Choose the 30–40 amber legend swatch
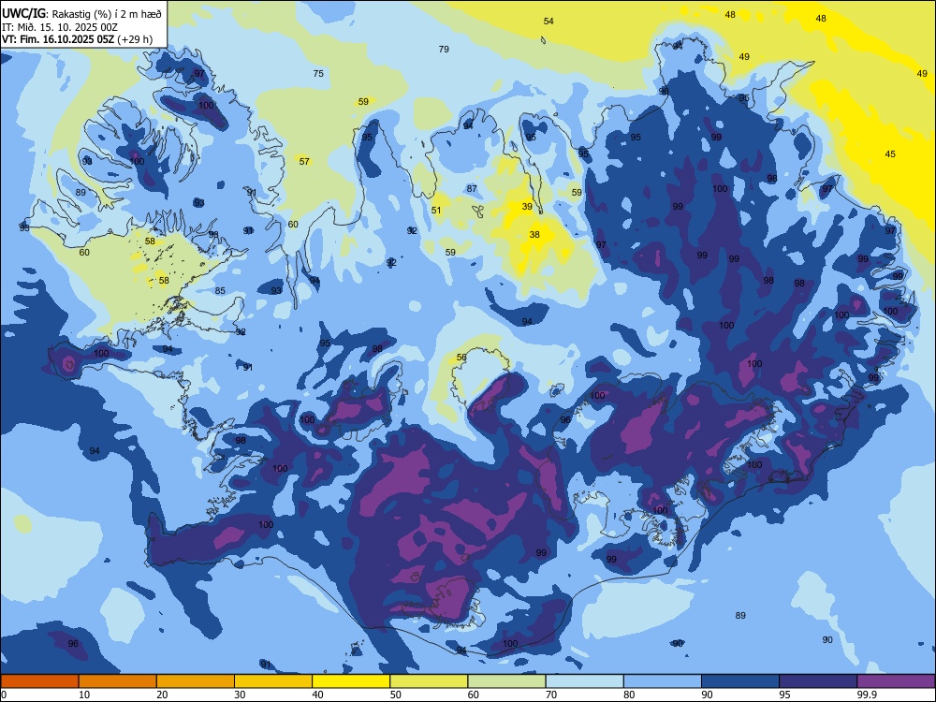The image size is (936, 702). click(x=273, y=681)
